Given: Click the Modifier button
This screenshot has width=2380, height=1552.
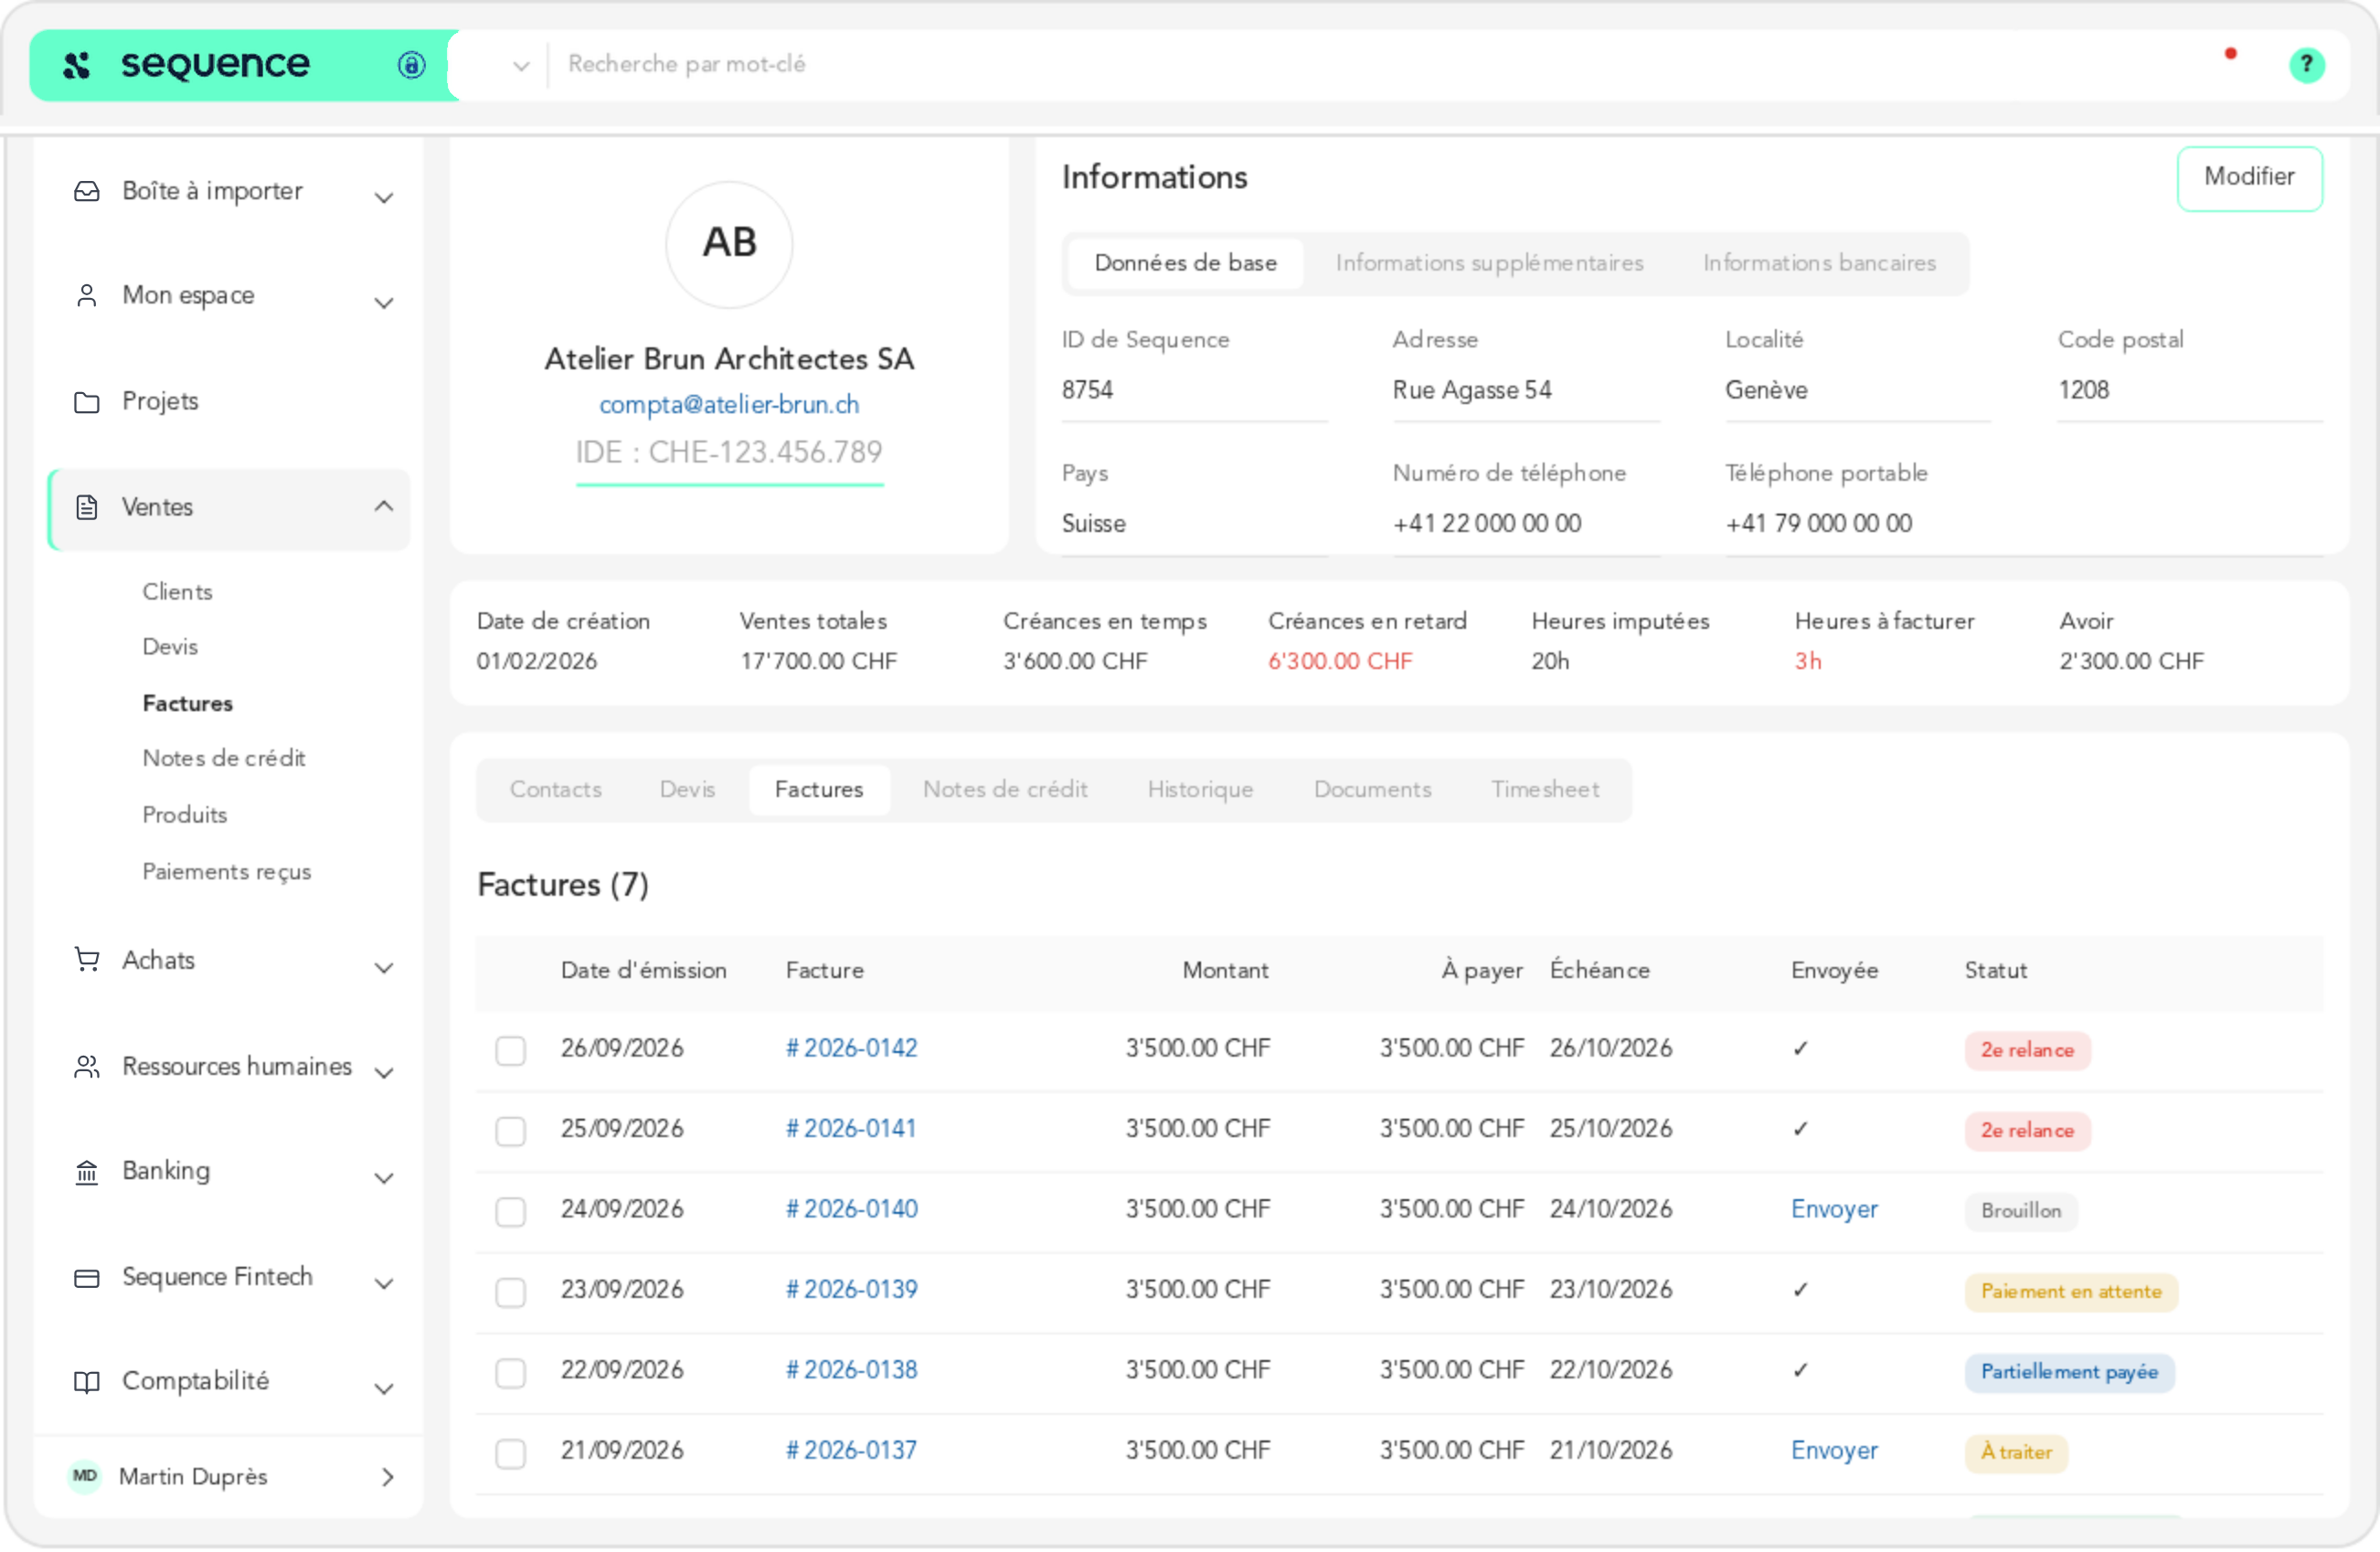Looking at the screenshot, I should coord(2248,178).
